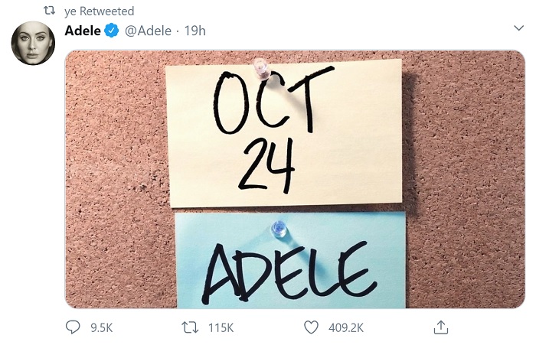Expand the tweet options chevron menu
Screen dimensions: 536x345
518,28
